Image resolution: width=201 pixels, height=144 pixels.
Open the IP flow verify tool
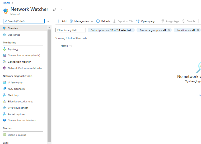click(15, 83)
